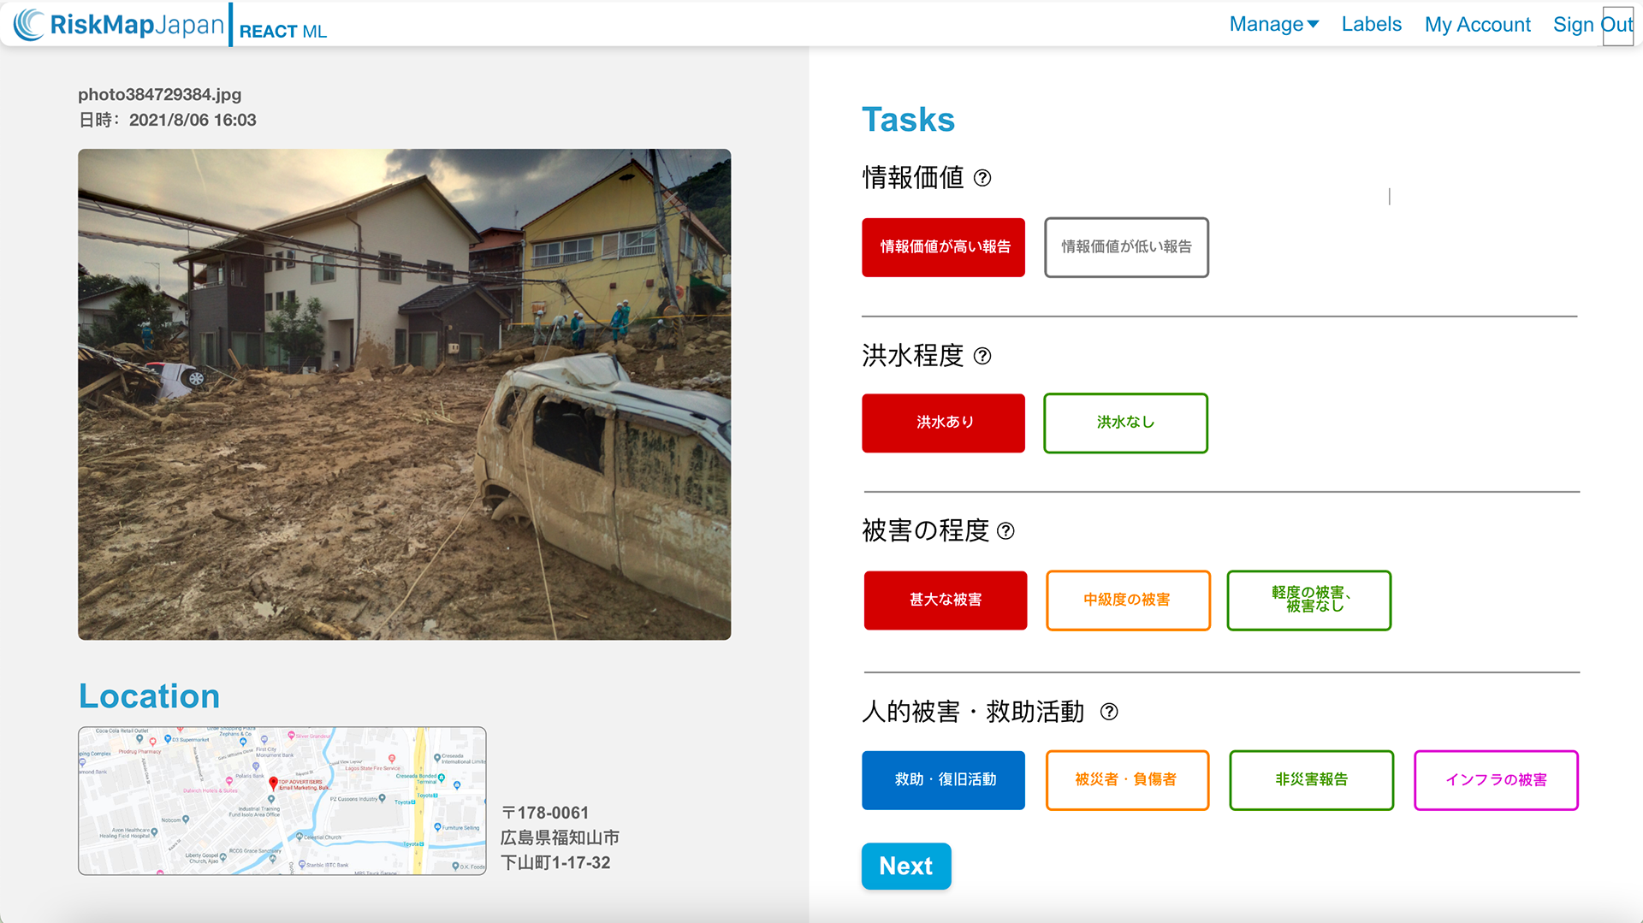Select 情報価値が高い報告 option
The height and width of the screenshot is (923, 1643).
point(943,247)
